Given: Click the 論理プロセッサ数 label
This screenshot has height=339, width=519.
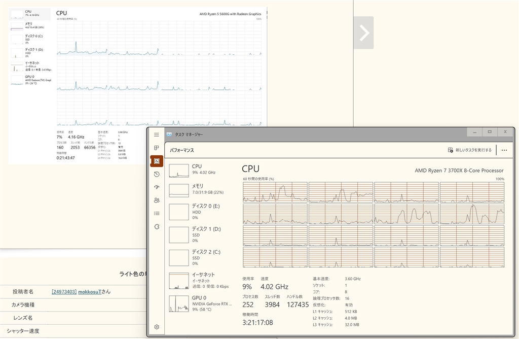Looking at the screenshot, I should (x=326, y=298).
